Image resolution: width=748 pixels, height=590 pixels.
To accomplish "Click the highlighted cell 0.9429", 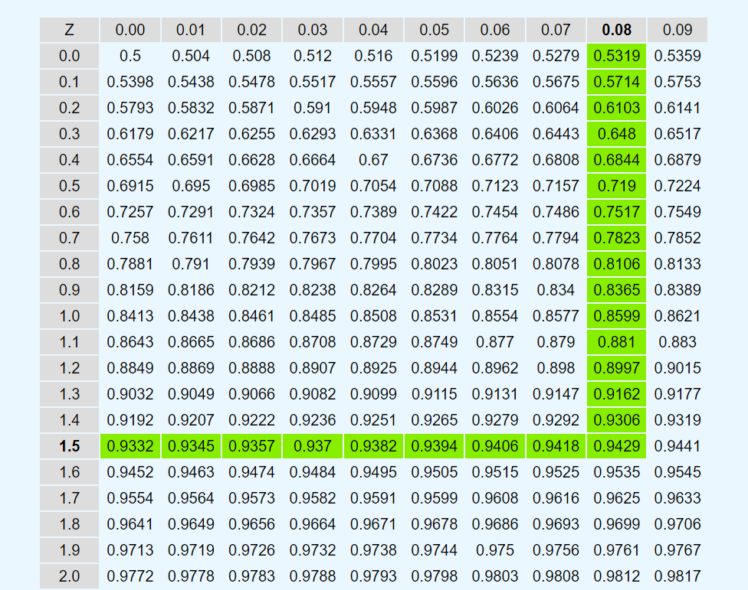I will tap(616, 446).
